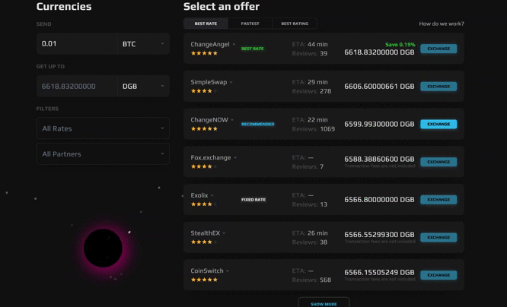Open the DGB currency dropdown

(143, 86)
